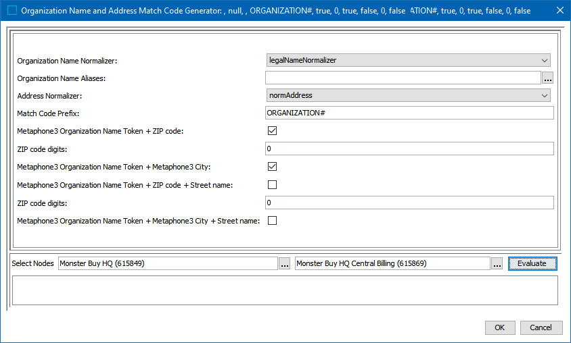
Task: Focus the Match Code Prefix field
Action: click(409, 113)
